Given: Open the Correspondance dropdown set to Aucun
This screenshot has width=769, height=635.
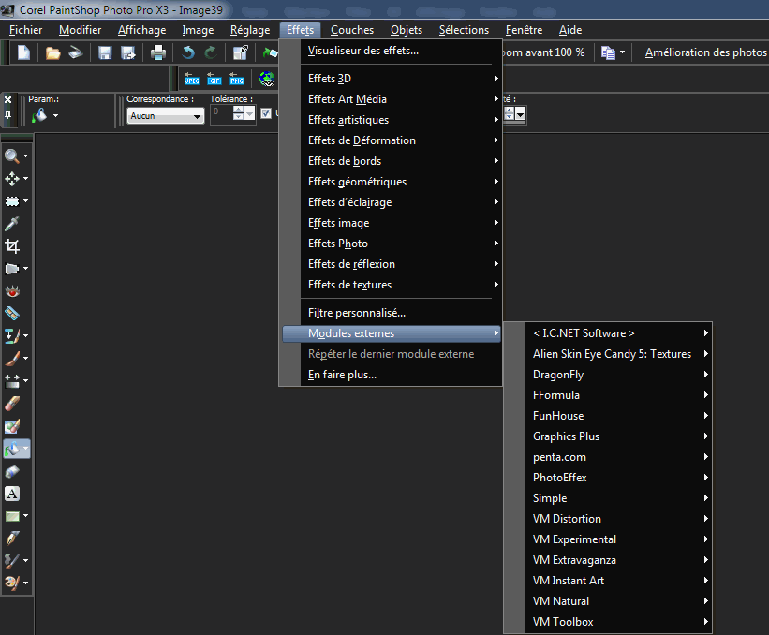Looking at the screenshot, I should tap(165, 116).
